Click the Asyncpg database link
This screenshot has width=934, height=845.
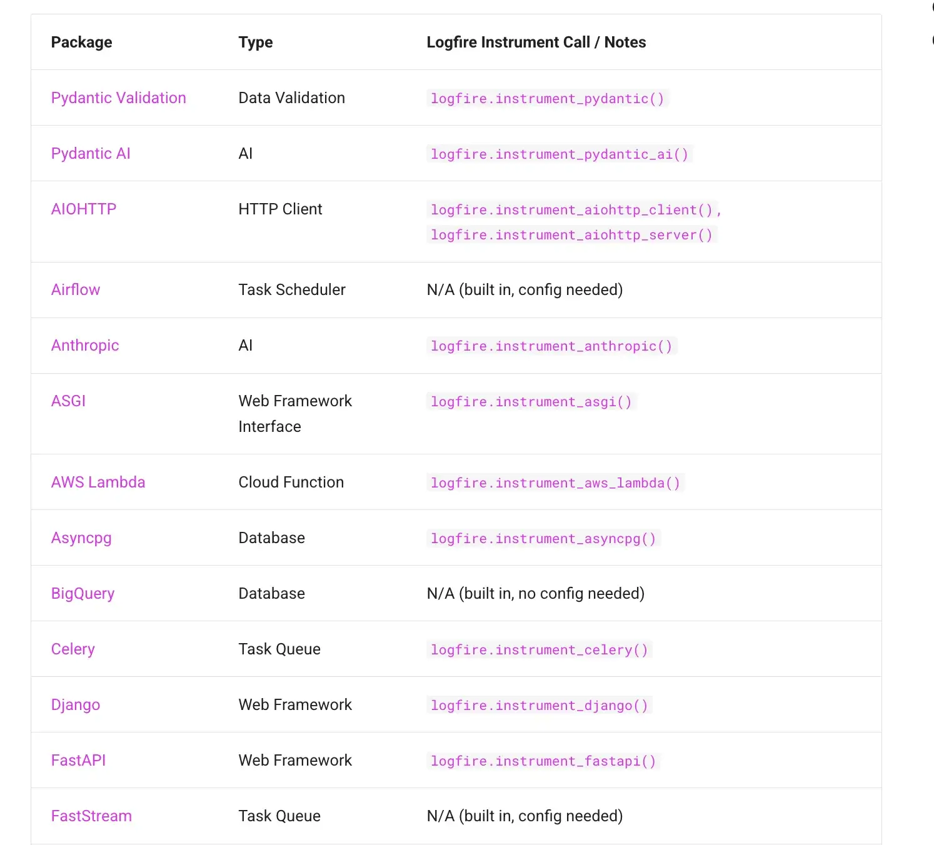(x=81, y=537)
